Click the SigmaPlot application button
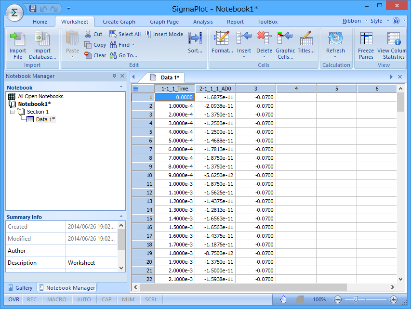Viewport: 411px width, 309px height. click(x=14, y=13)
